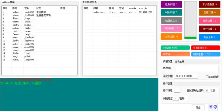Click the enluoshu... email cell in 注册成功列表
This screenshot has width=222, height=111.
click(100, 12)
